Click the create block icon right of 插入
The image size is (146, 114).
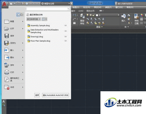(x=129, y=15)
